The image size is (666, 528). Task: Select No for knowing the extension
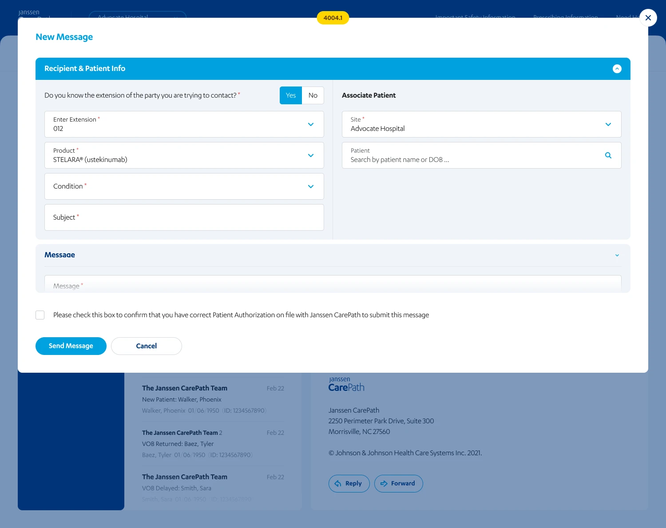313,95
